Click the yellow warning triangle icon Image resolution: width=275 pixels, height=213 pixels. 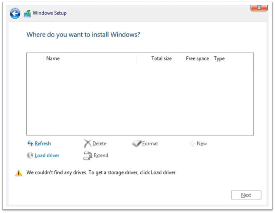(19, 173)
